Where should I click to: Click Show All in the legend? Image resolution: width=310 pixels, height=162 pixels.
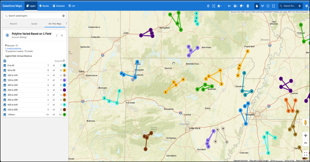58,61
